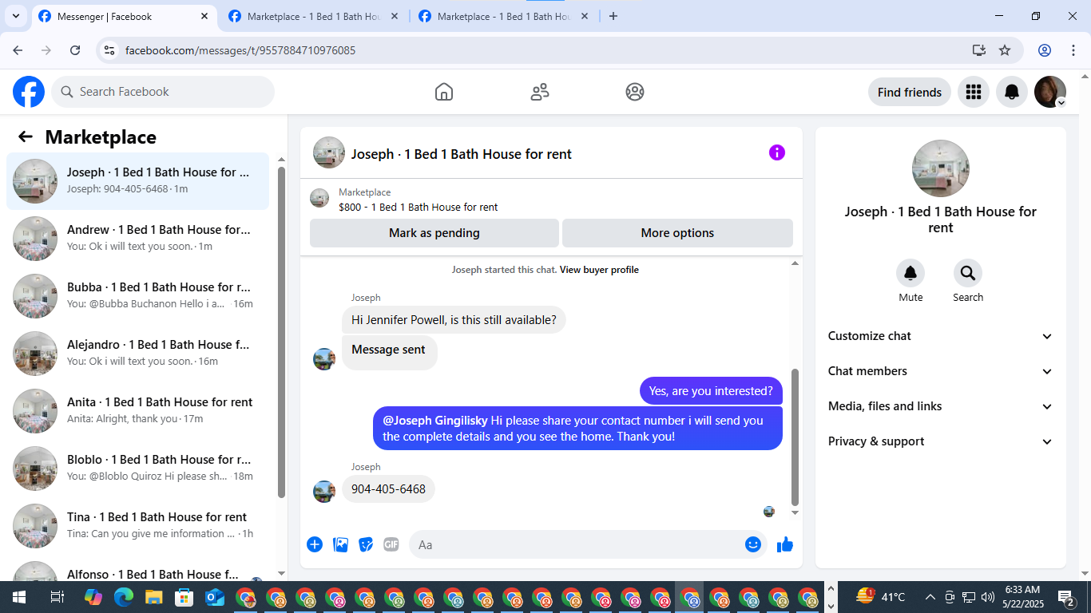Open the Friends icon in top navigation

pyautogui.click(x=540, y=92)
